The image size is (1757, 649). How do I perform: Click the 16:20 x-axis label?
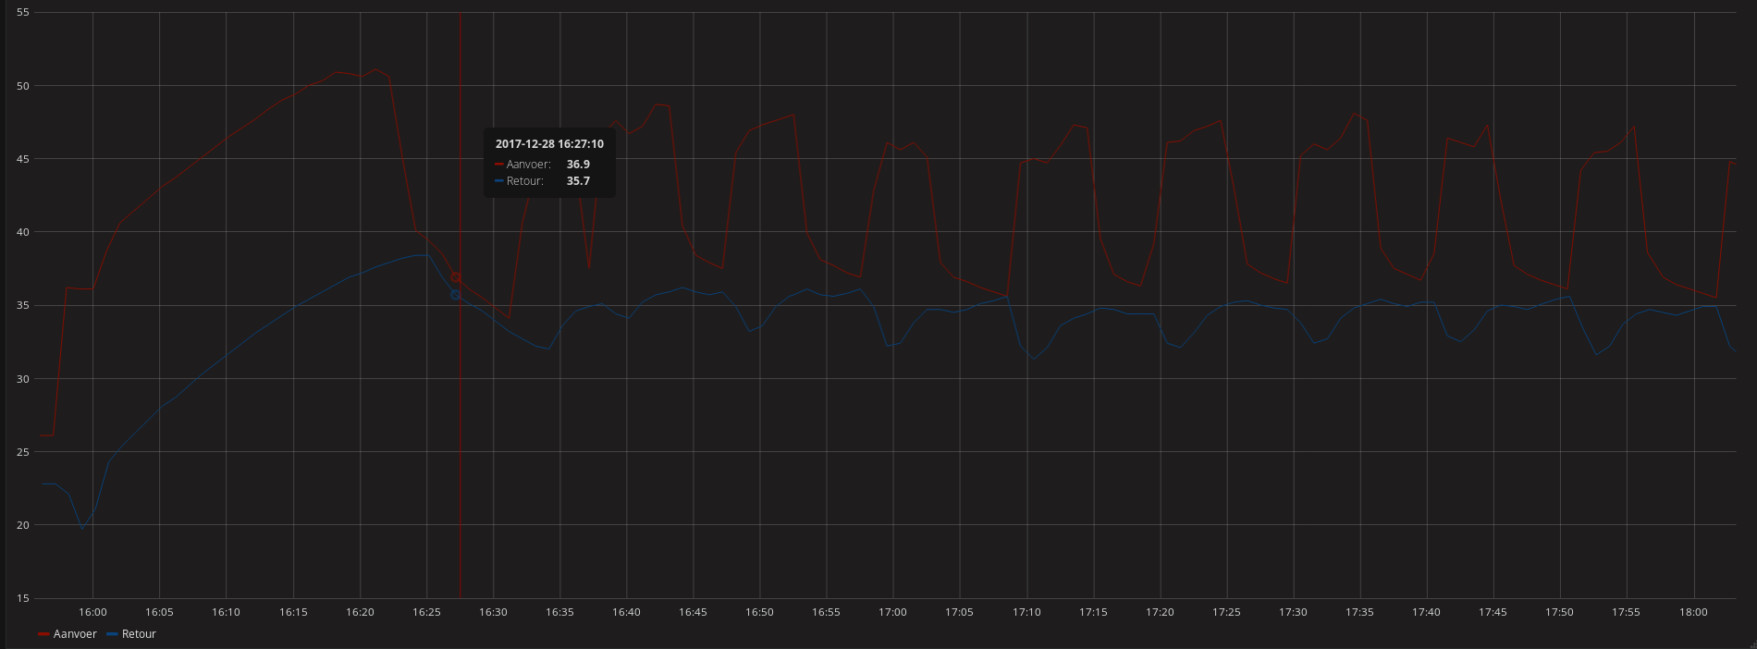click(360, 612)
